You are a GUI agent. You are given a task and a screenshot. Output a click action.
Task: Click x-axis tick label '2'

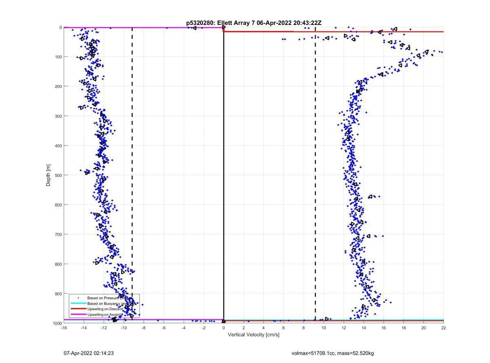tap(244, 327)
